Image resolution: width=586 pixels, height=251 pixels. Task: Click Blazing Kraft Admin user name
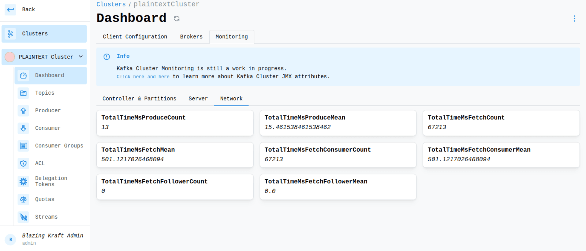tap(53, 235)
